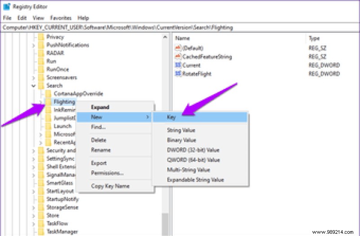Select QWORD (64-bit) Value option

(200, 160)
